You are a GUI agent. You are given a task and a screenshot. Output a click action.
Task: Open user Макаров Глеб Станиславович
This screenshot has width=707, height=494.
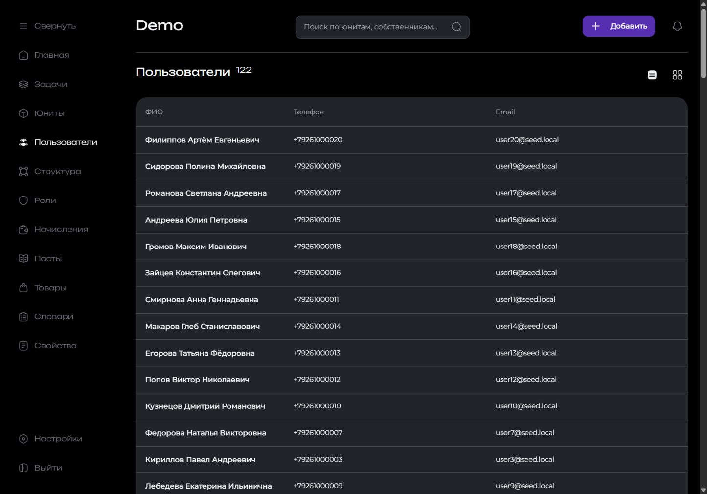pos(203,327)
